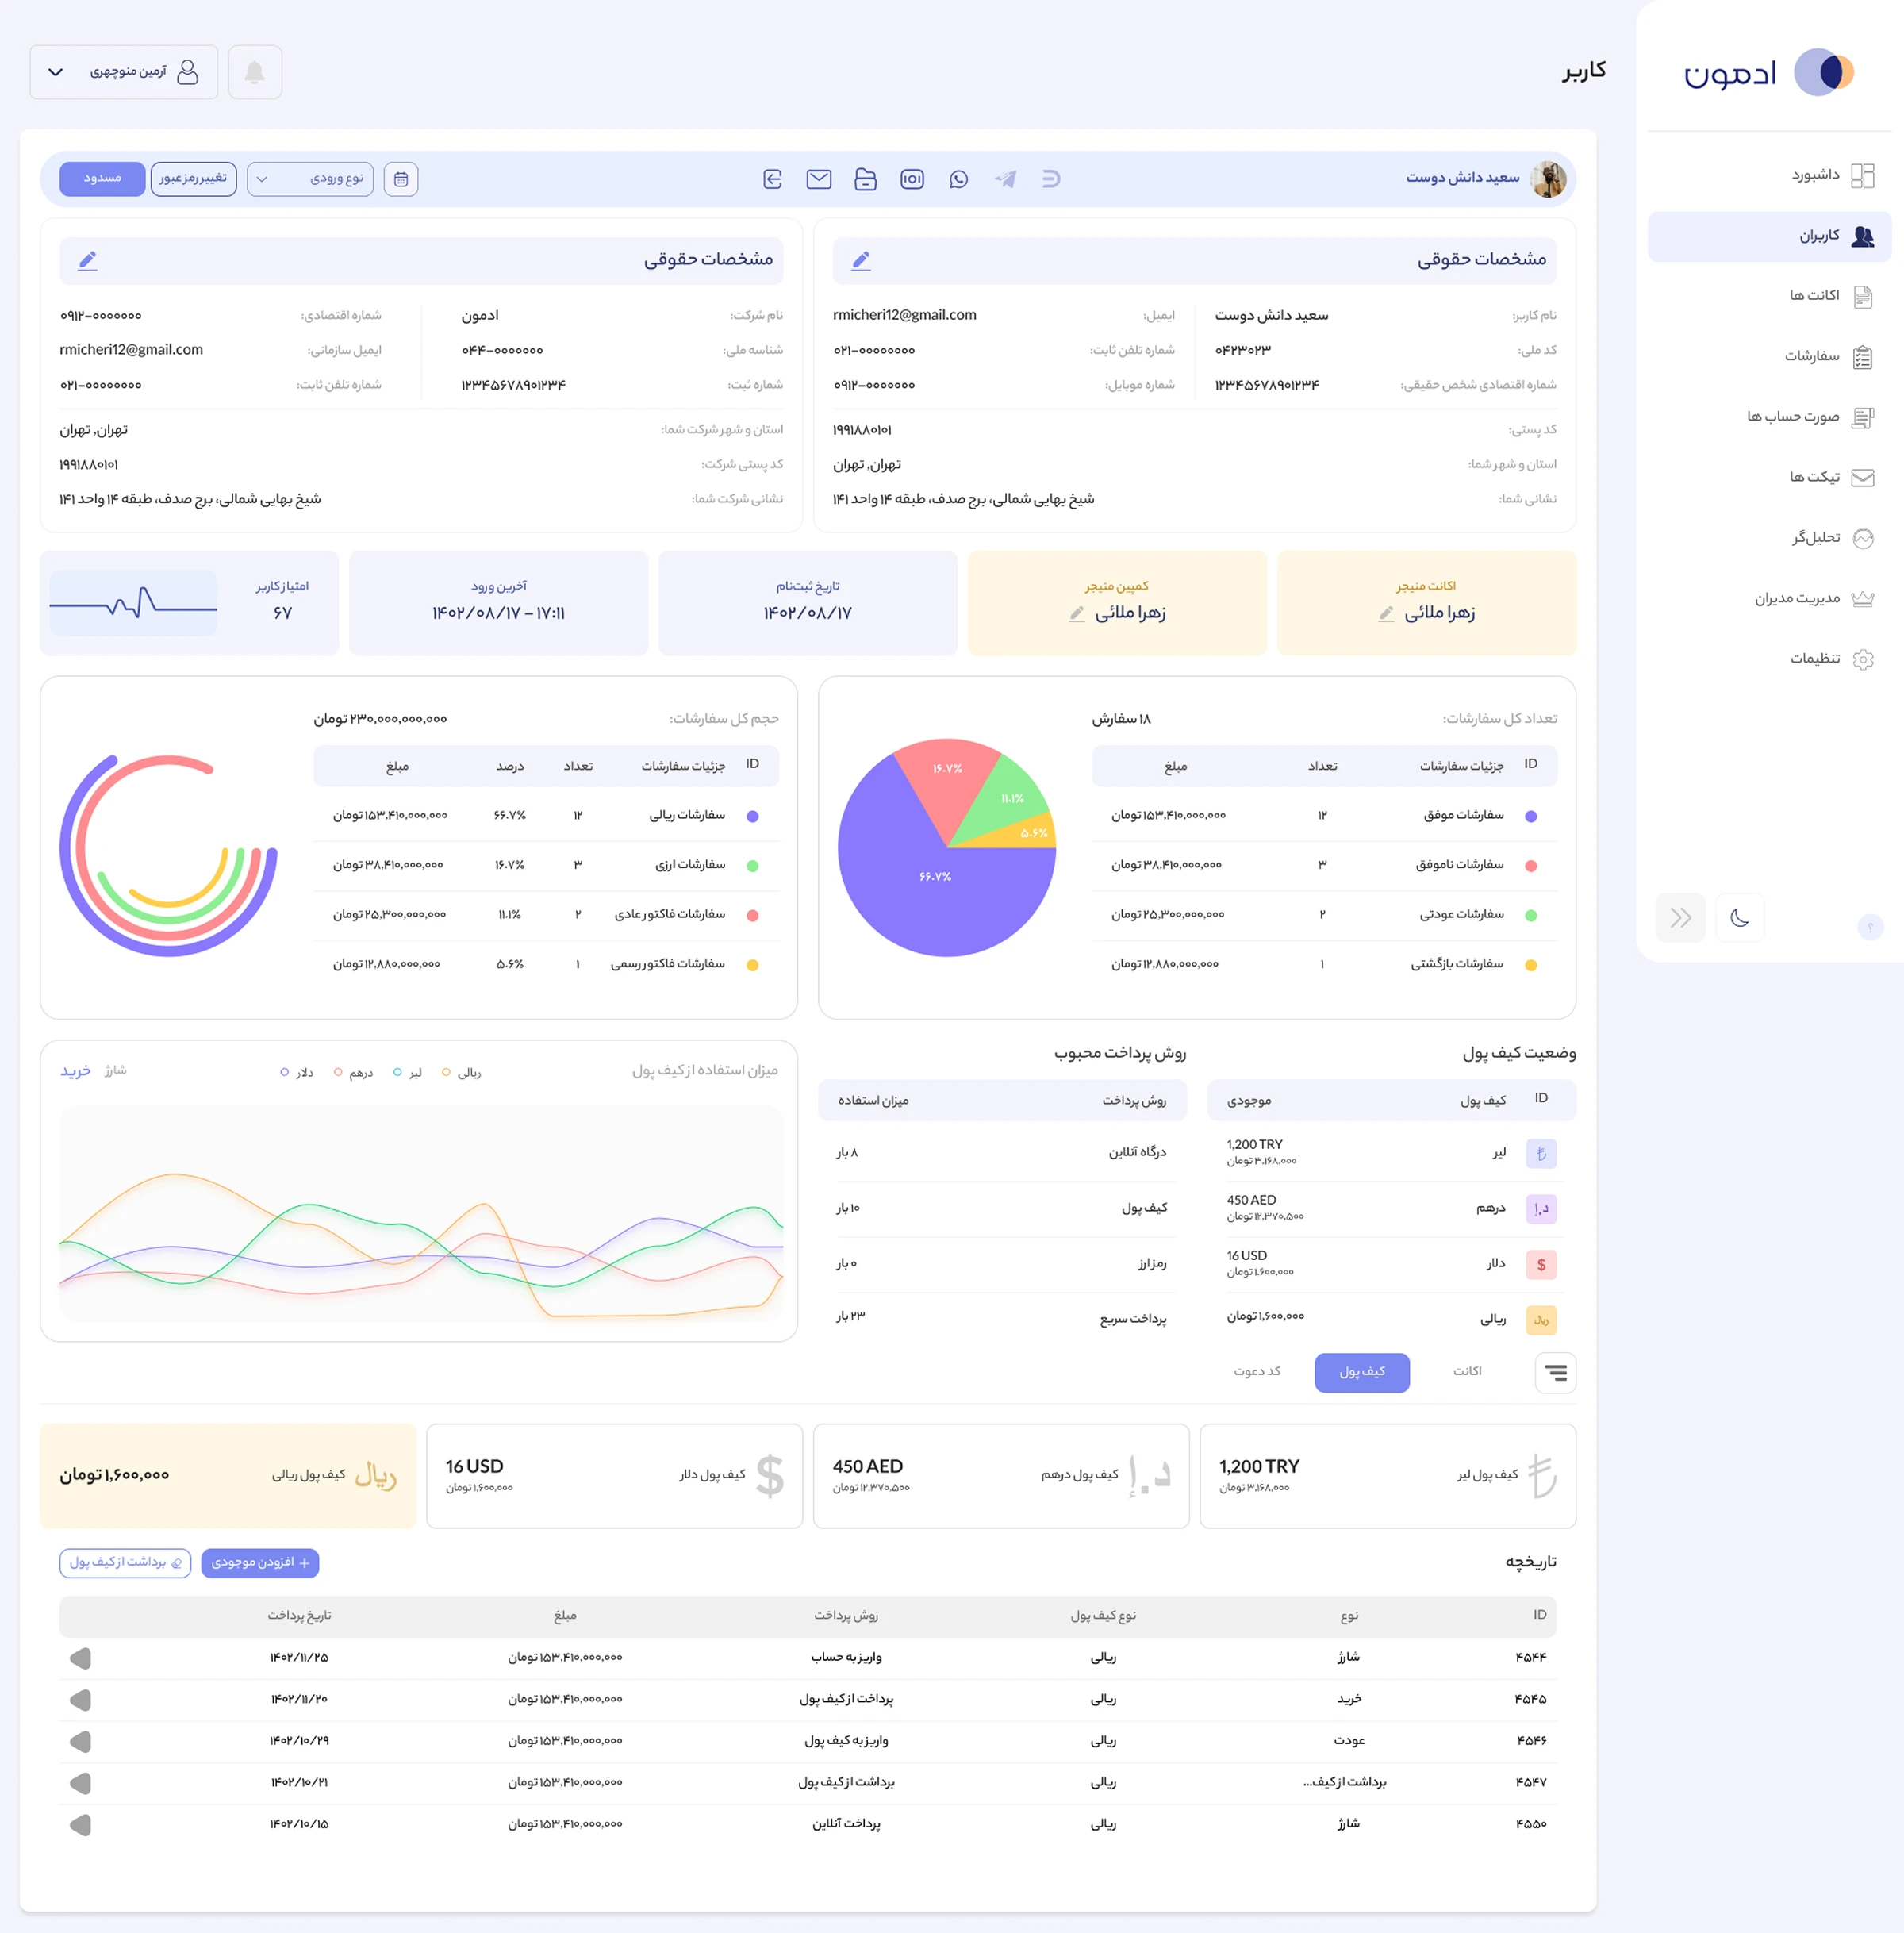This screenshot has width=1904, height=1933.
Task: Click the Admoon logo
Action: point(1769,72)
